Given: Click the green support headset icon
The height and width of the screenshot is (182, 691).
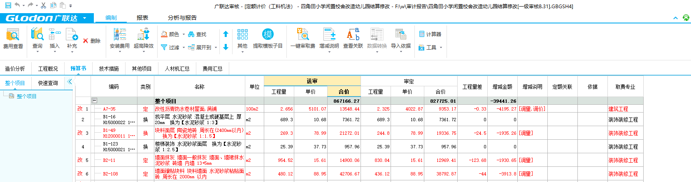Looking at the screenshot, I should point(686,18).
